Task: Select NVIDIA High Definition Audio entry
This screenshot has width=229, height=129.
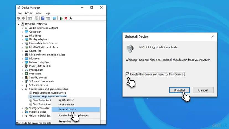Action: (x=50, y=97)
